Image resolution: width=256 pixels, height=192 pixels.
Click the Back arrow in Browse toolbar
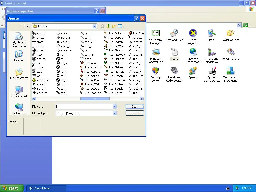[x=102, y=26]
